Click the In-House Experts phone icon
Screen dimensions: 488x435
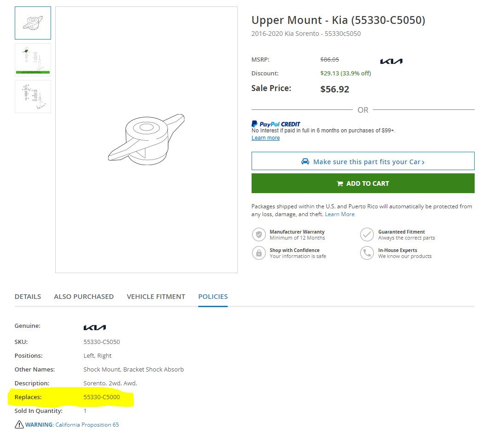367,253
